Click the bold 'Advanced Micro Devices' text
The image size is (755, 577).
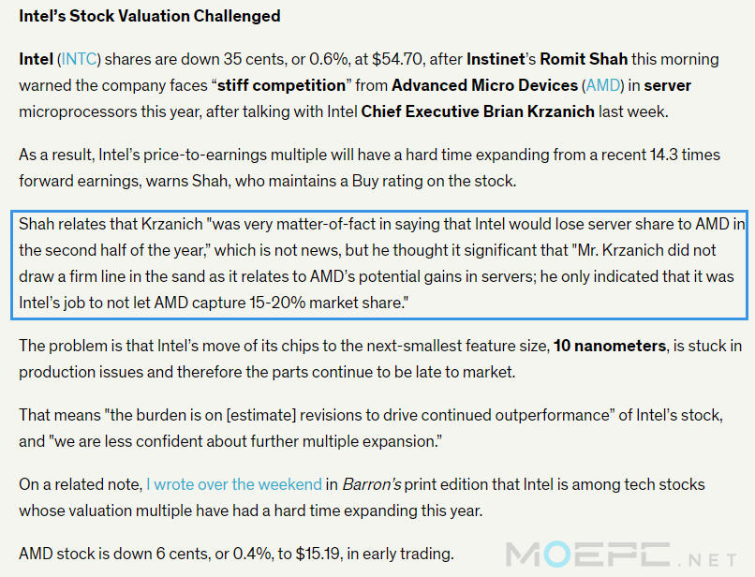pos(484,85)
